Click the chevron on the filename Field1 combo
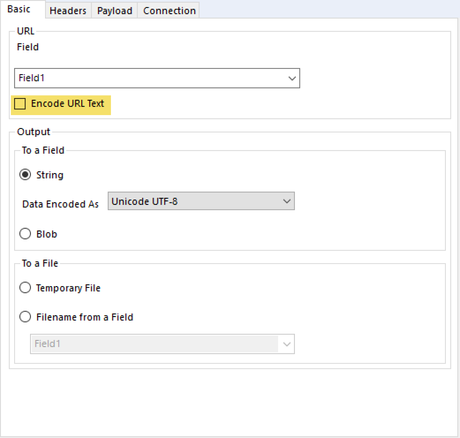The width and height of the screenshot is (460, 438). [286, 344]
